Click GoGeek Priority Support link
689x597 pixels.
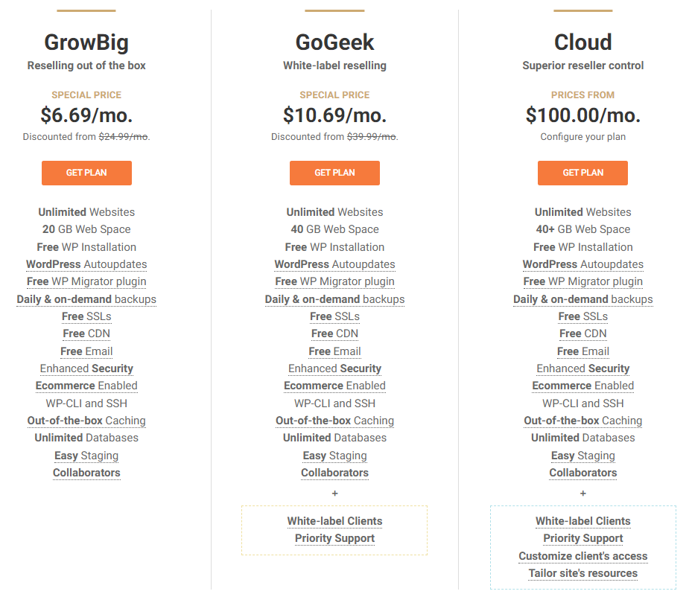pyautogui.click(x=334, y=538)
